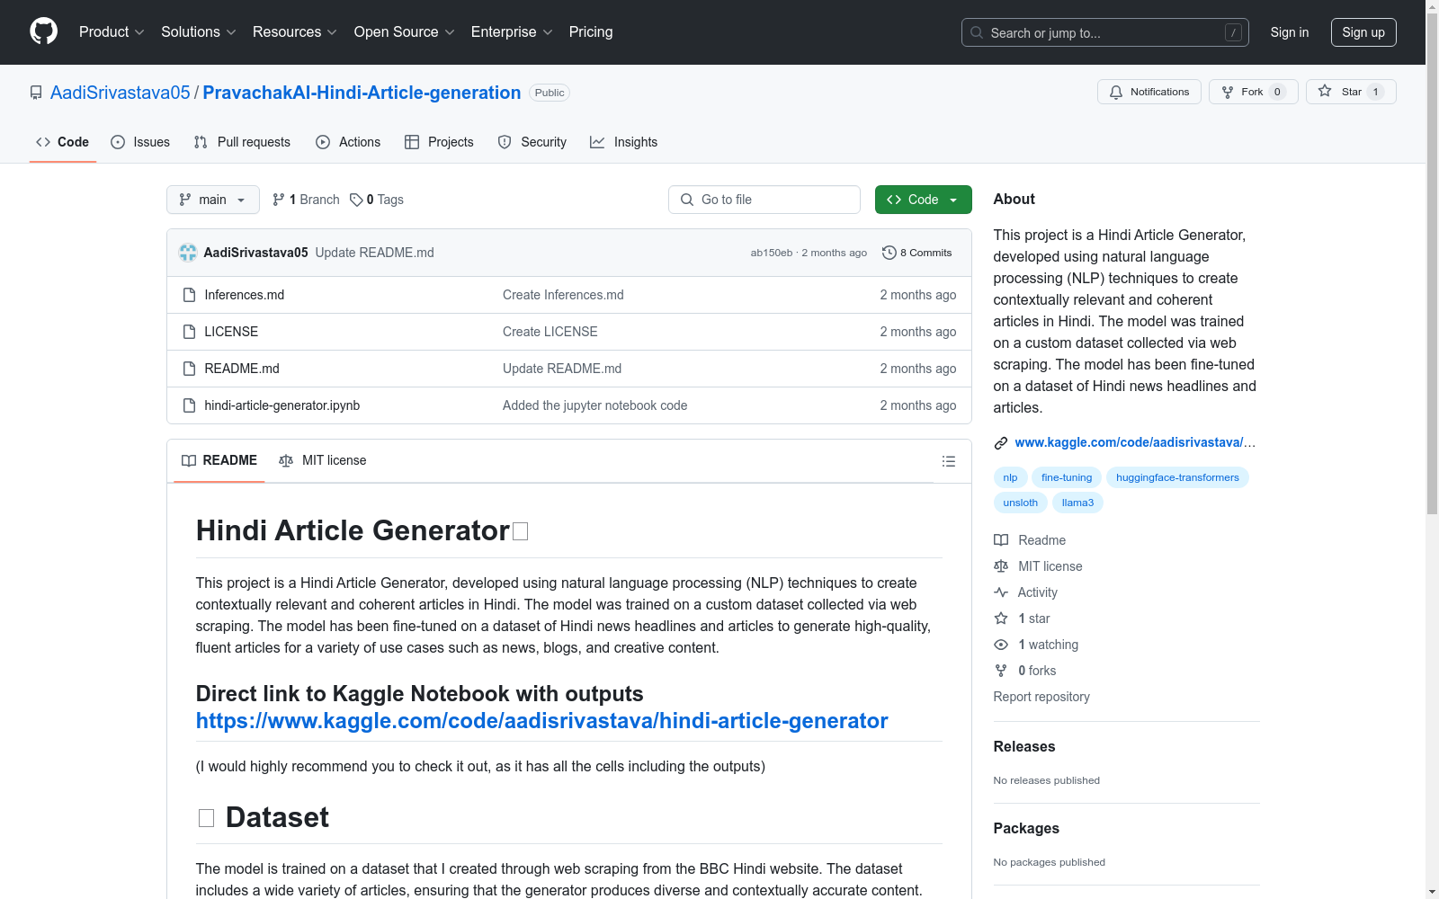Click the Report repository link

click(1041, 697)
